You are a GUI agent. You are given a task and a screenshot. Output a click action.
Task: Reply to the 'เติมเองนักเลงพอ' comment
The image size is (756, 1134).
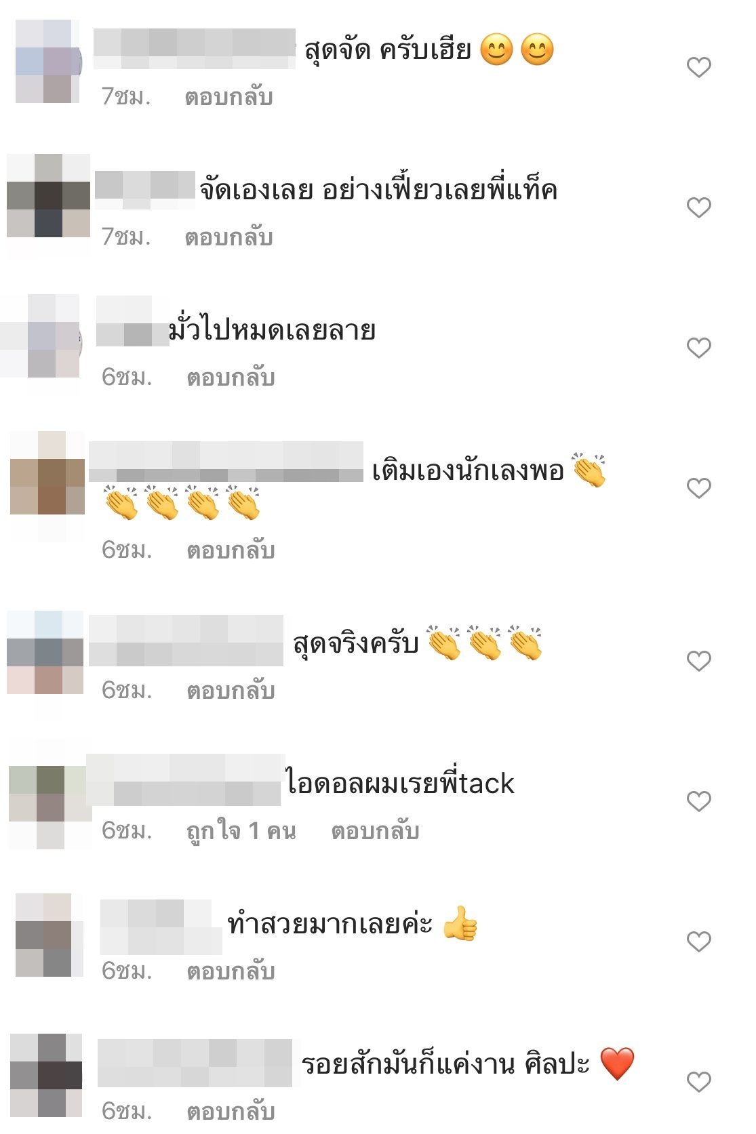point(231,550)
